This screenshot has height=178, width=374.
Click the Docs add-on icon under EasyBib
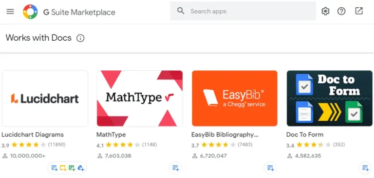[270, 168]
